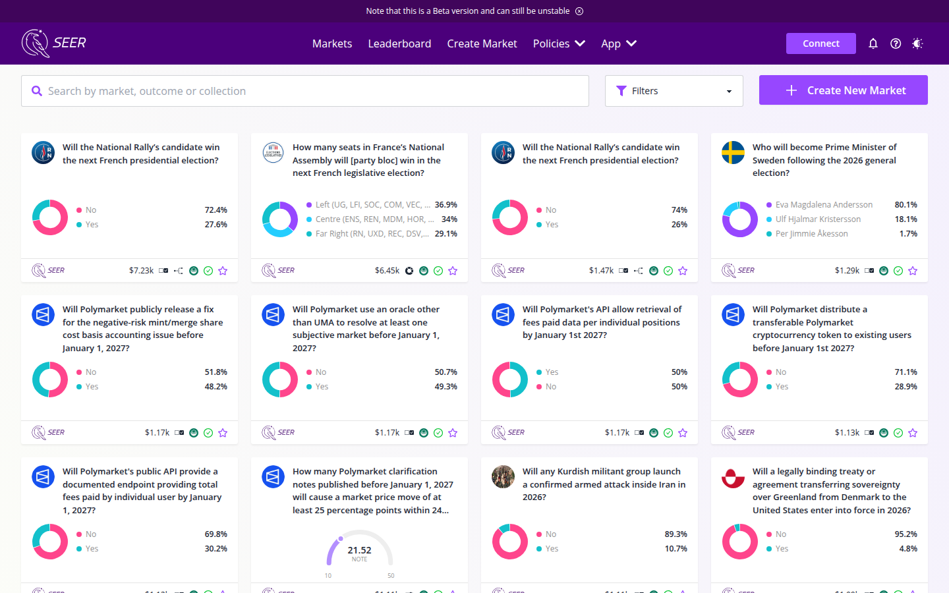Screen dimensions: 949x593
Task: Favorite the France National Assembly seats market
Action: (x=453, y=271)
